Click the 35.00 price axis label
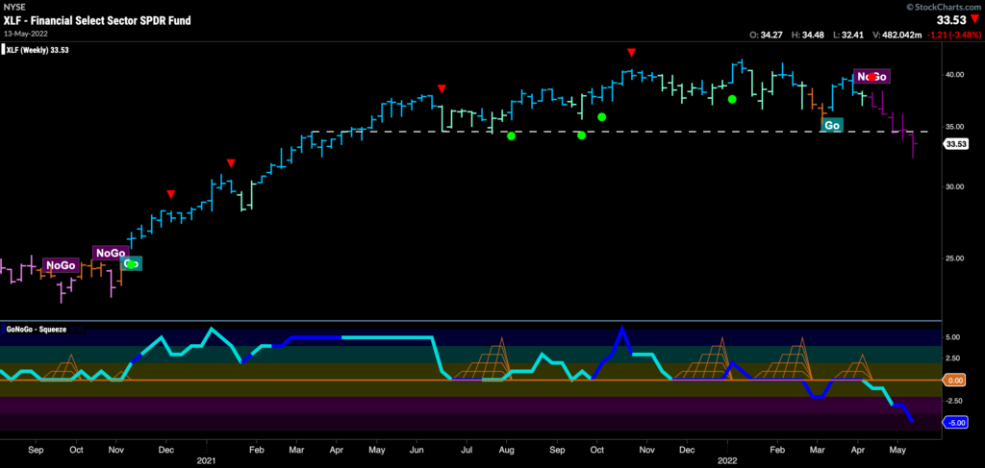 pyautogui.click(x=957, y=127)
